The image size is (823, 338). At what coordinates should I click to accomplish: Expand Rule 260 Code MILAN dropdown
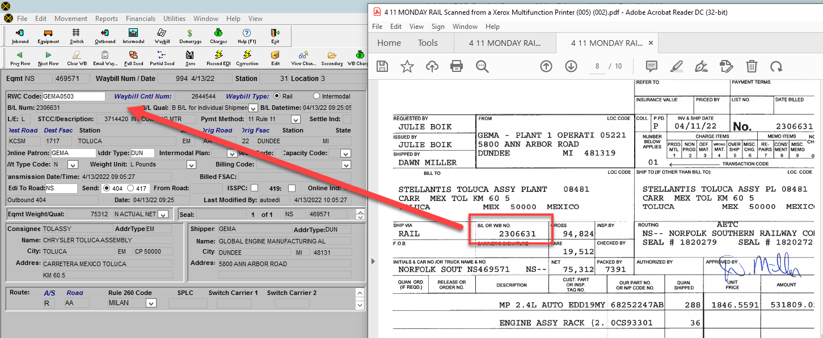point(150,303)
